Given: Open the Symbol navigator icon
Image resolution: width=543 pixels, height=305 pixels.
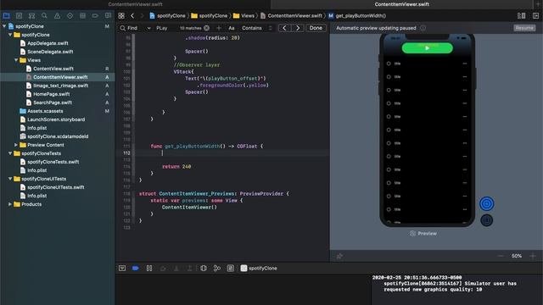Looking at the screenshot, I should (32, 15).
